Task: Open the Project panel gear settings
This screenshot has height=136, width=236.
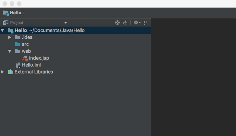Action: point(137,23)
